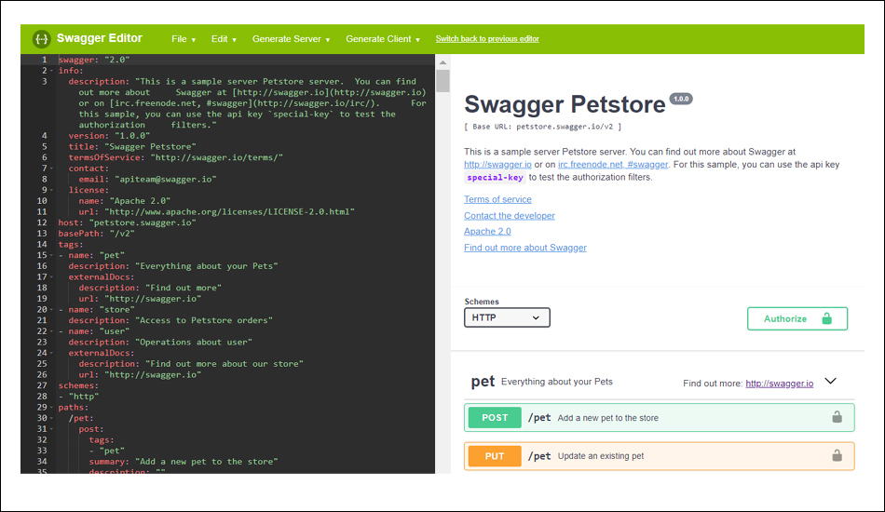Open the Apache 2.0 license link

(487, 232)
